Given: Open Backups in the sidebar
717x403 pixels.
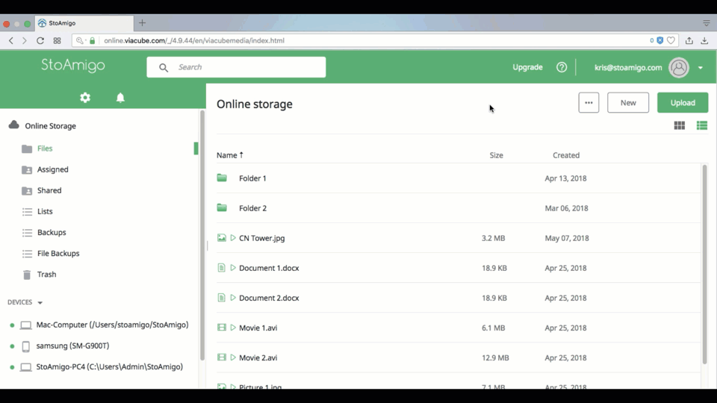Looking at the screenshot, I should click(x=52, y=233).
